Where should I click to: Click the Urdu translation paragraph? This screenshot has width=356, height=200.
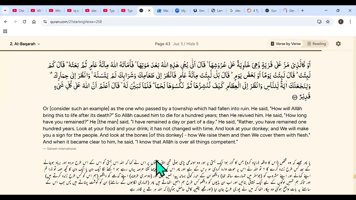[x=177, y=176]
